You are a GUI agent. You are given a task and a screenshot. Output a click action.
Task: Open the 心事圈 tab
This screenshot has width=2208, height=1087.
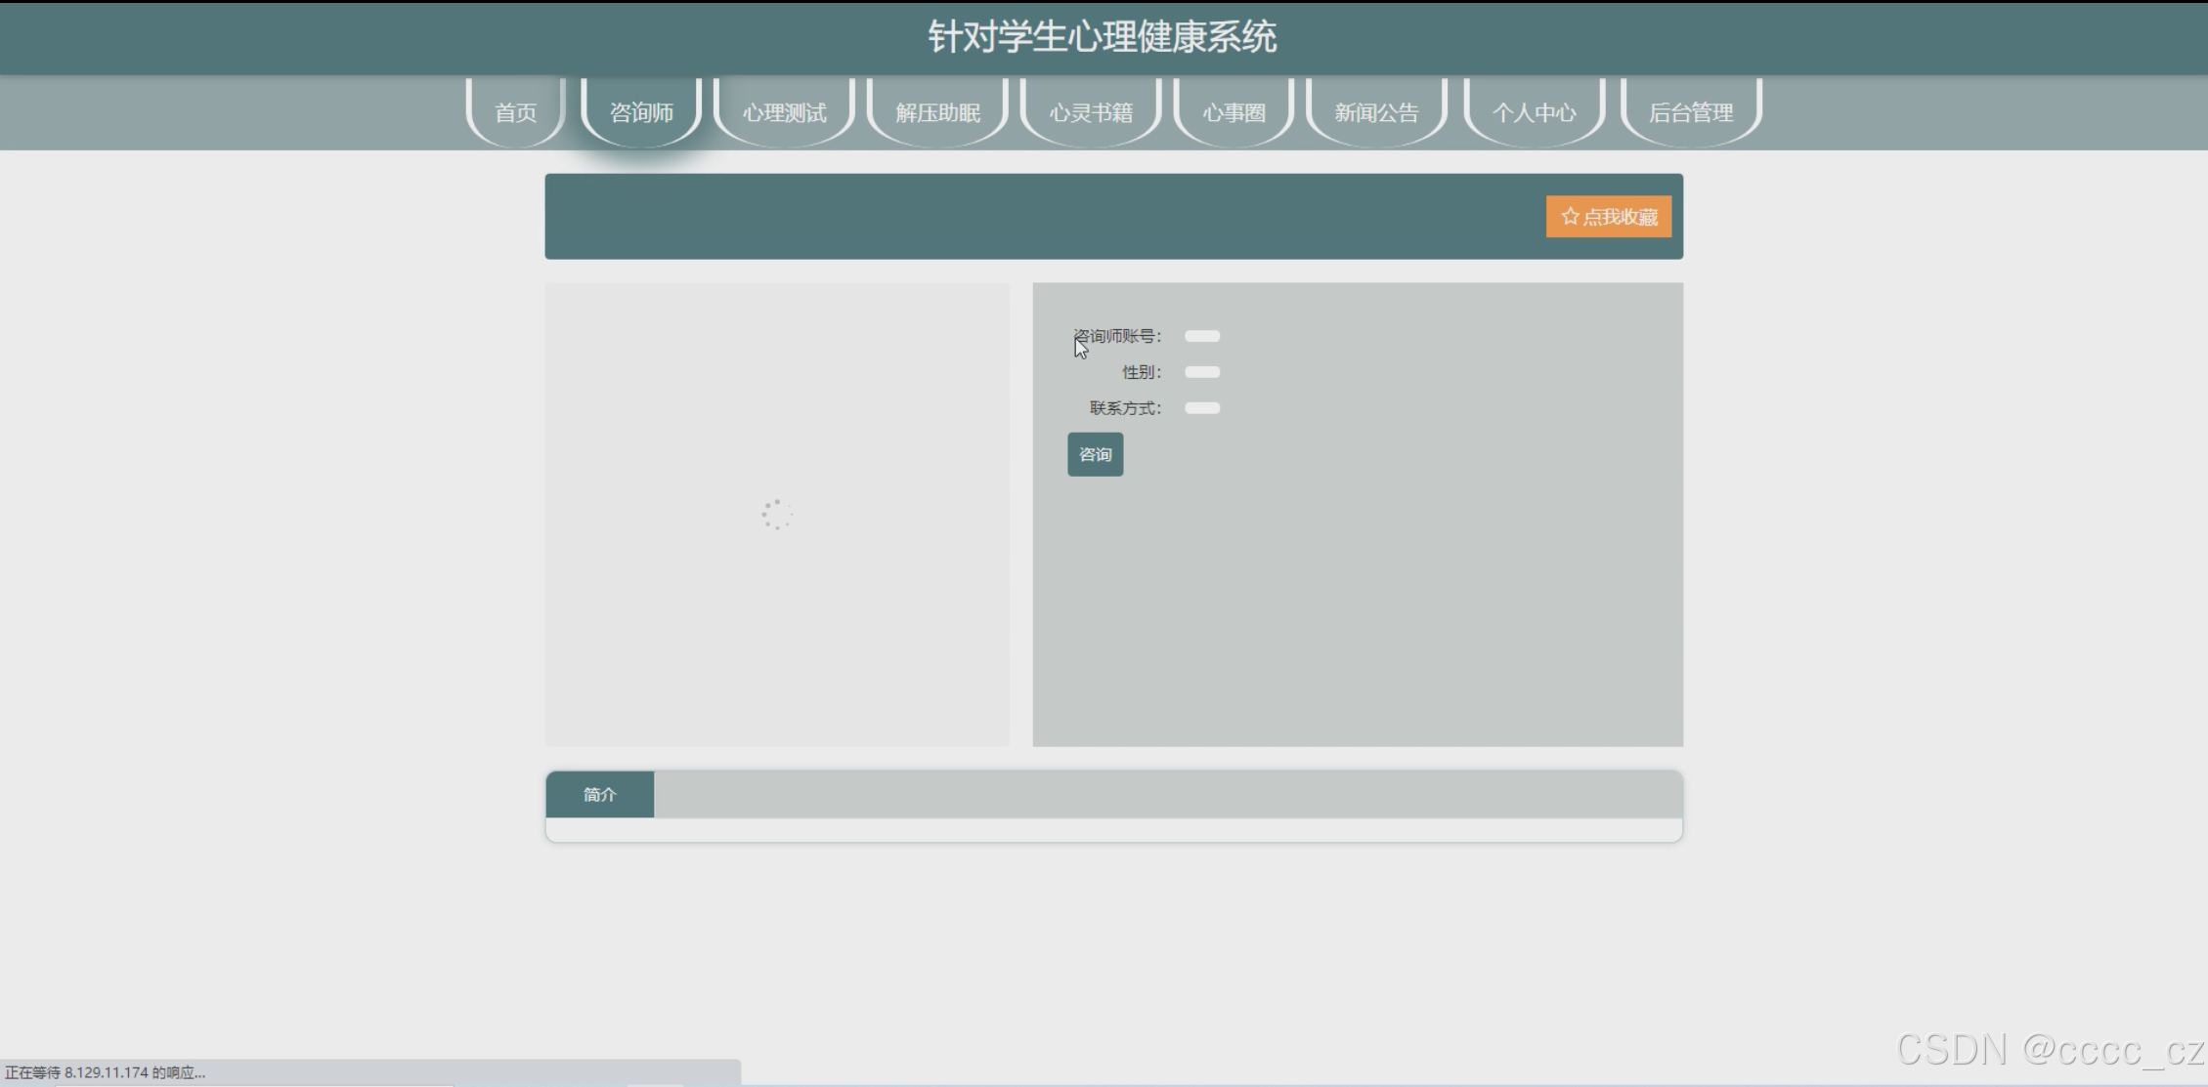(x=1234, y=112)
